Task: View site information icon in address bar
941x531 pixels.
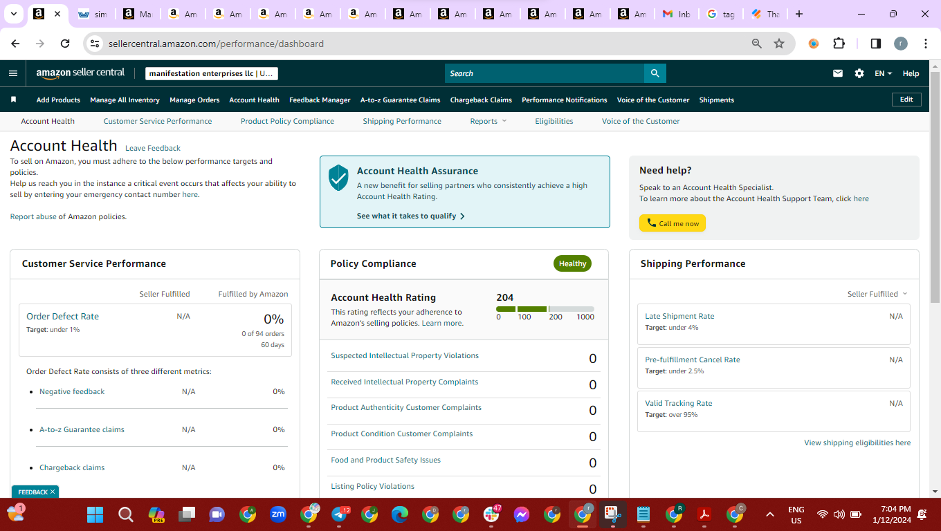Action: pyautogui.click(x=95, y=44)
